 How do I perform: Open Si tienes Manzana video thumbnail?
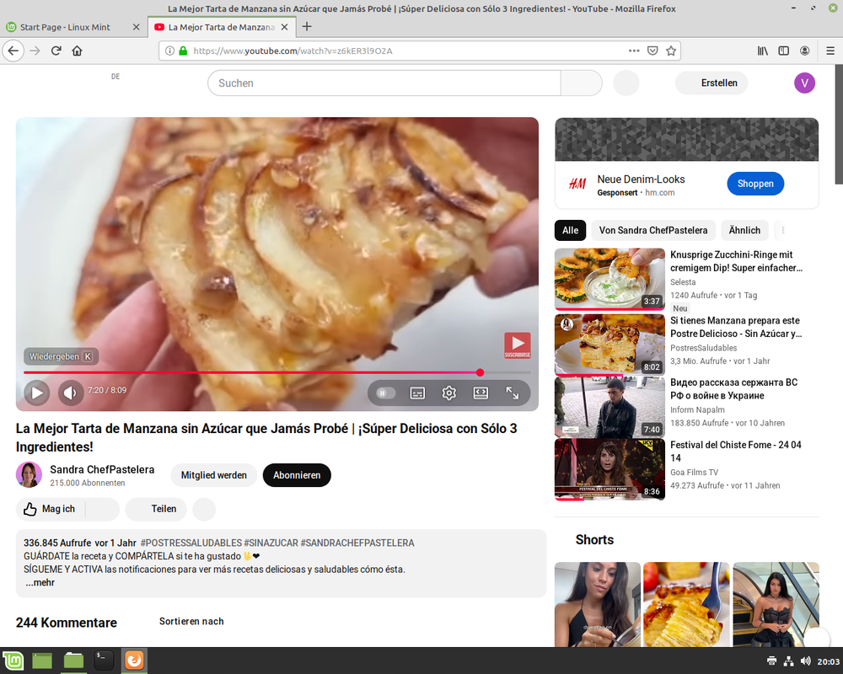point(609,345)
